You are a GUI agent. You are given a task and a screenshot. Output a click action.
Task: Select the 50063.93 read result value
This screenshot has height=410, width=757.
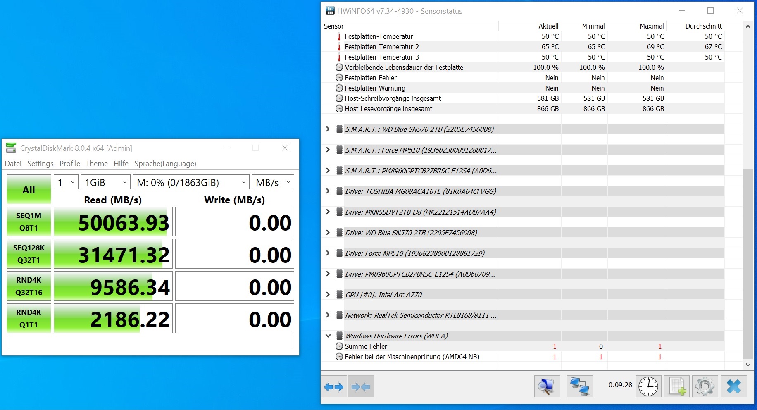point(113,222)
